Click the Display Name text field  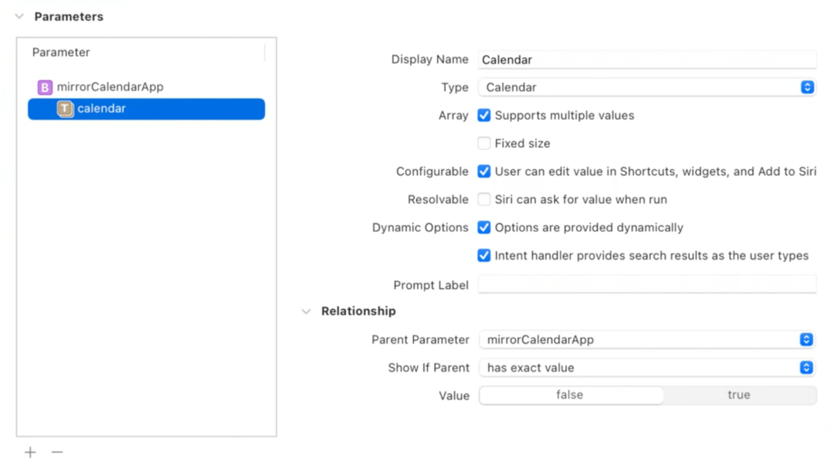pyautogui.click(x=646, y=59)
